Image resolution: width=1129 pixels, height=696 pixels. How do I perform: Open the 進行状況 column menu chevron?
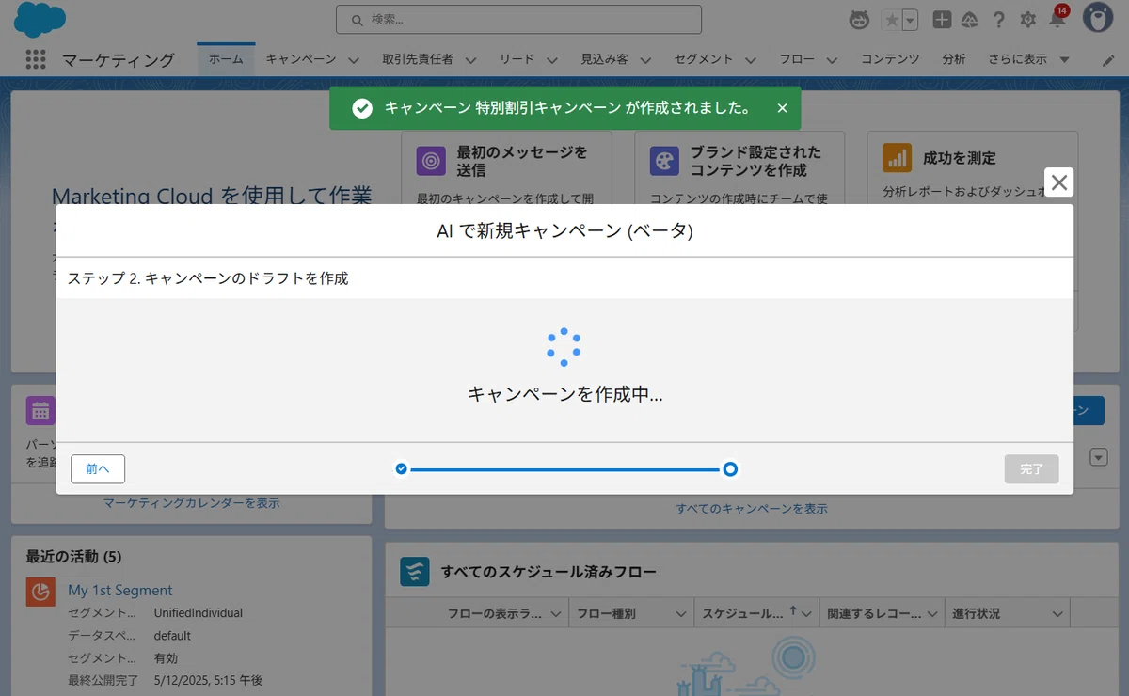[x=1058, y=614]
